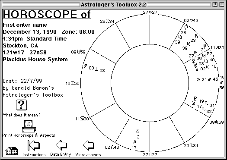The height and width of the screenshot is (160, 227).
Task: Click the question mark help icon
Action: [22, 105]
